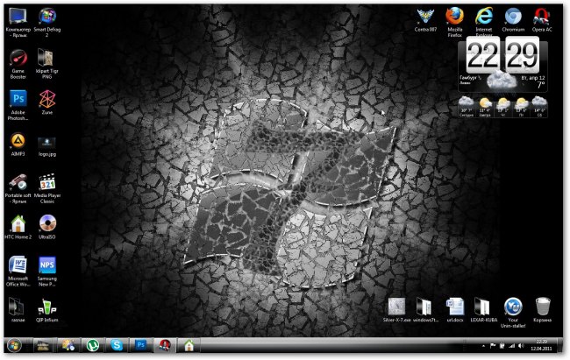Open the Portable soft shortcut icon

coord(18,182)
